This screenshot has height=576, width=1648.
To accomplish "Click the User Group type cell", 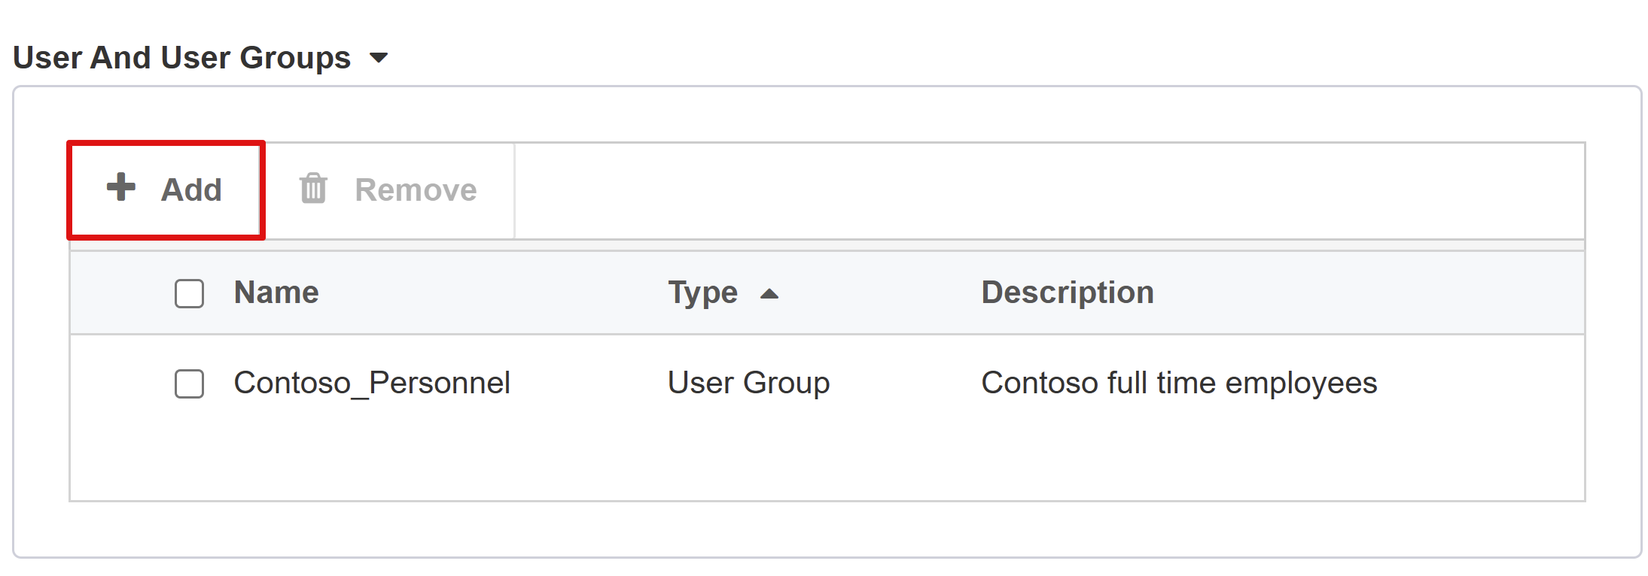I will (x=749, y=383).
